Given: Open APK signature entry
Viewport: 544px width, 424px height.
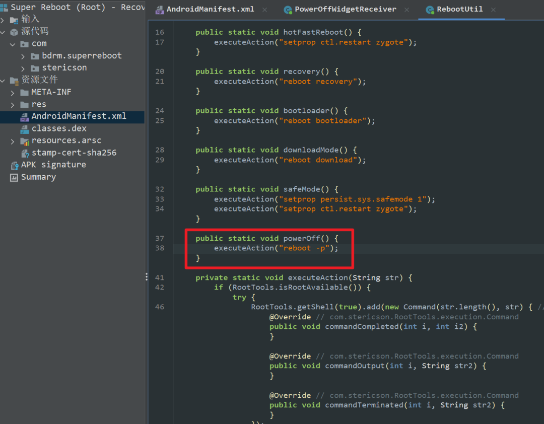Looking at the screenshot, I should [x=53, y=165].
